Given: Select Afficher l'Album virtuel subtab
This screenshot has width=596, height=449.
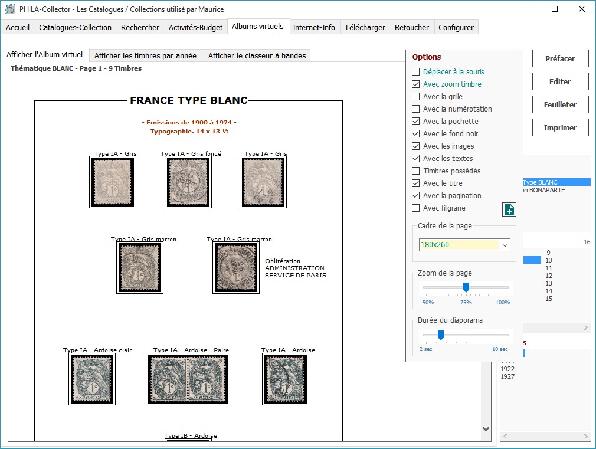Looking at the screenshot, I should (x=44, y=55).
